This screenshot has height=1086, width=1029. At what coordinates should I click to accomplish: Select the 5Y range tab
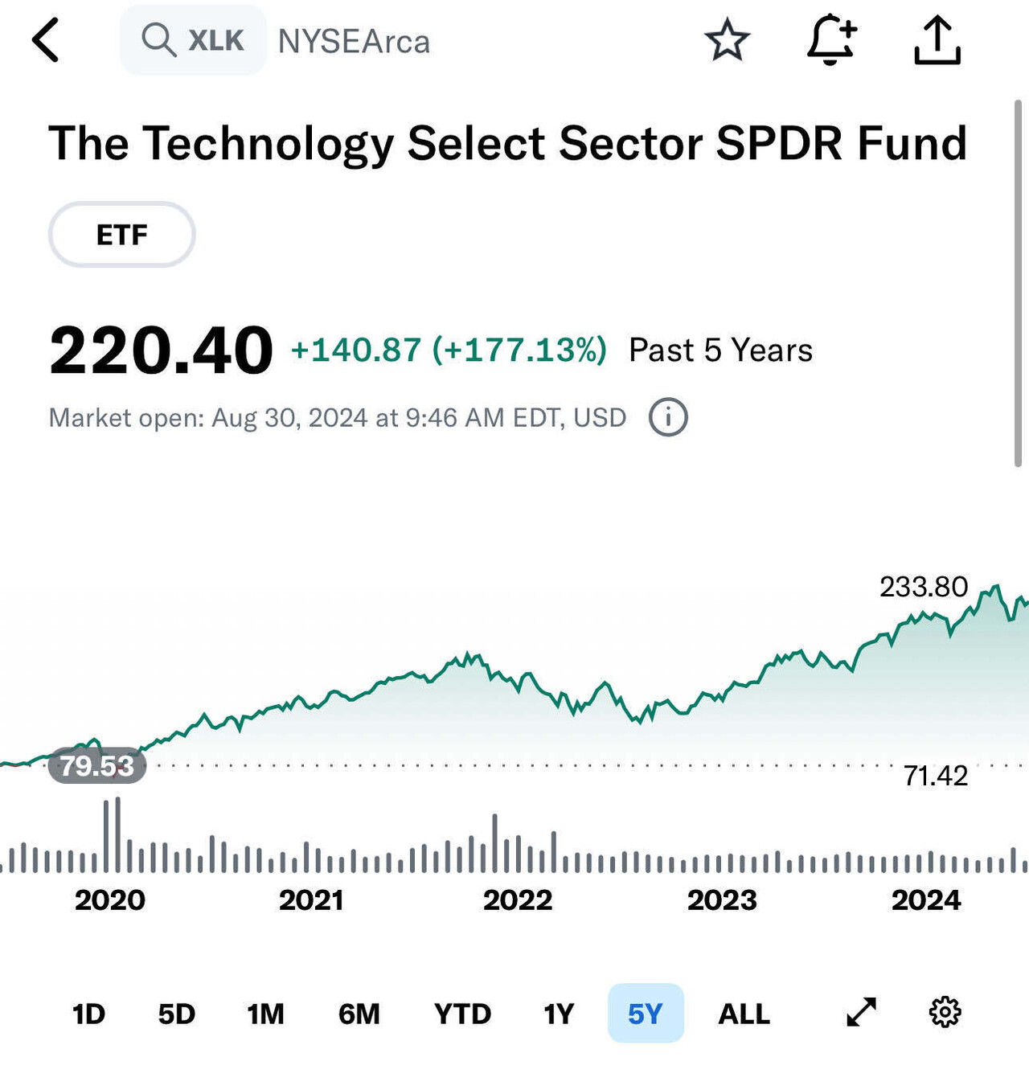coord(646,1013)
